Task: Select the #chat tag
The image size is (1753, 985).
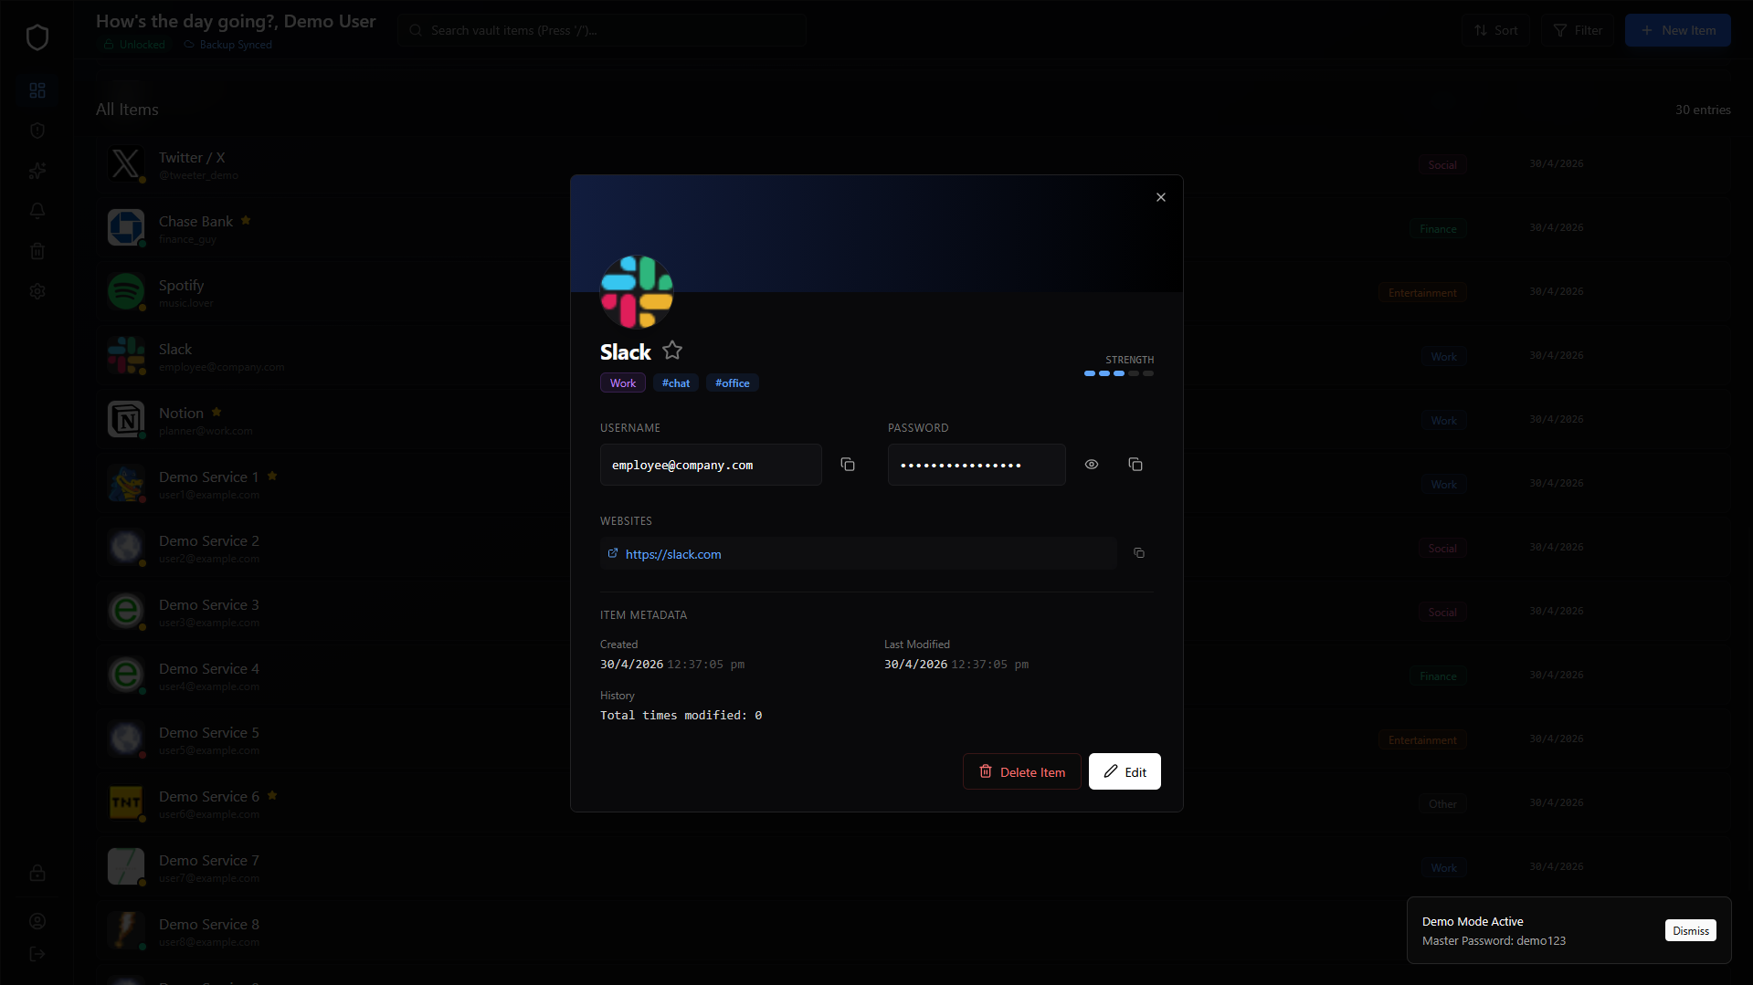Action: [x=676, y=382]
